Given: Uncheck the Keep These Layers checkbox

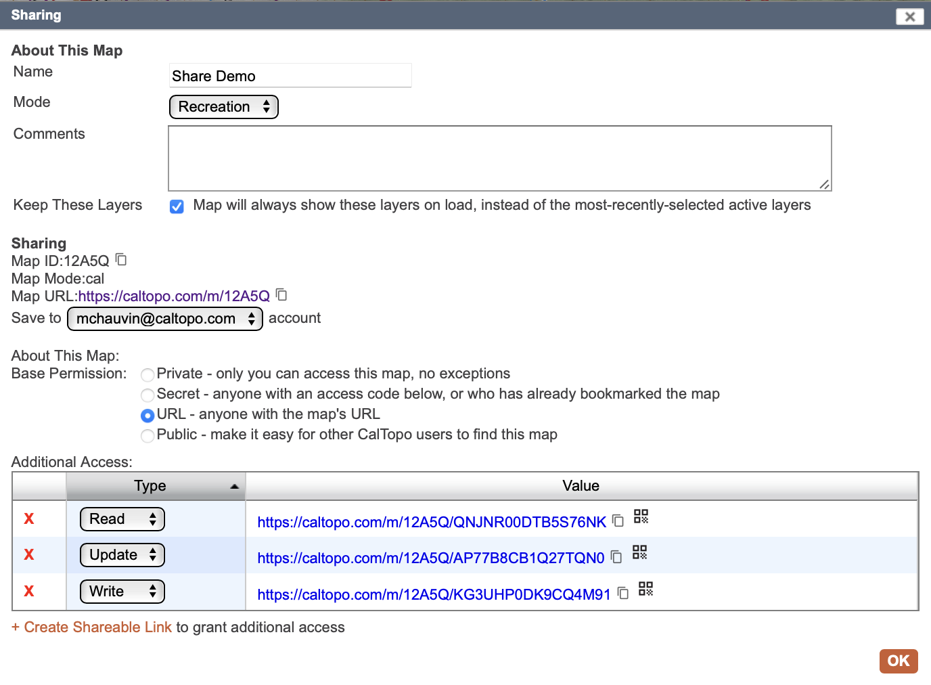Looking at the screenshot, I should coord(177,206).
